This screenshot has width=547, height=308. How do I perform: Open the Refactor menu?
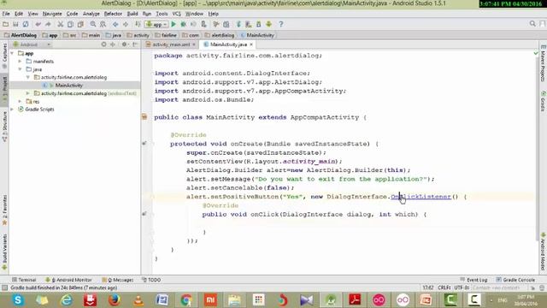pyautogui.click(x=113, y=14)
